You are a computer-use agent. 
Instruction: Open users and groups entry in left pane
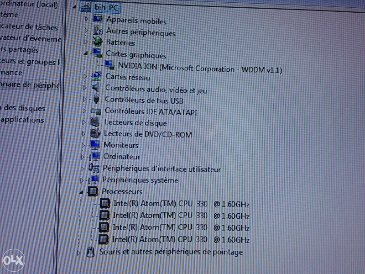pos(30,62)
